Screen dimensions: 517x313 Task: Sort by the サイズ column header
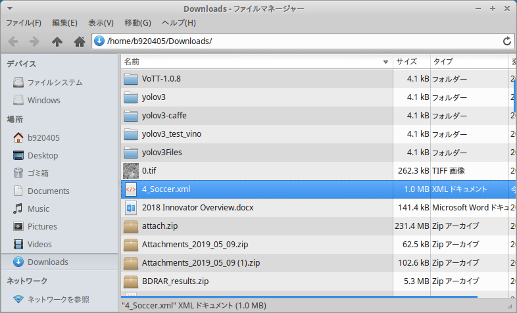pos(412,62)
